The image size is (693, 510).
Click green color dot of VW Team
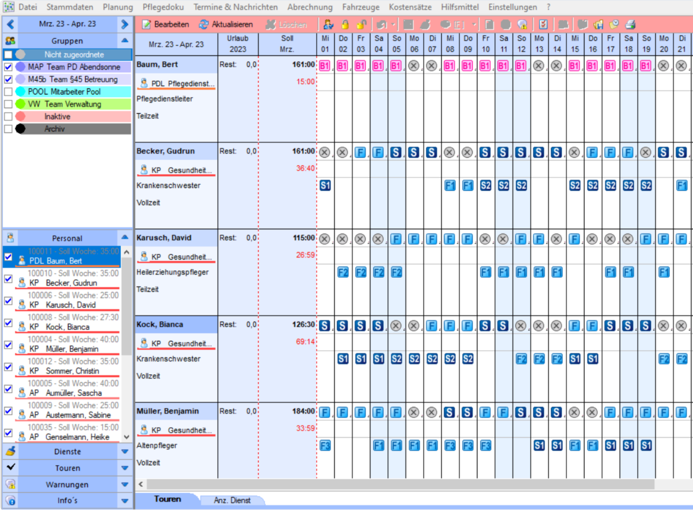click(21, 104)
